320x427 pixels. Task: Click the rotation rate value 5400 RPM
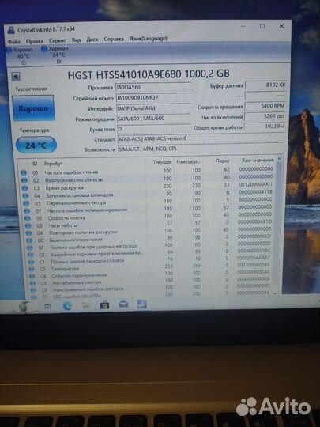(265, 106)
